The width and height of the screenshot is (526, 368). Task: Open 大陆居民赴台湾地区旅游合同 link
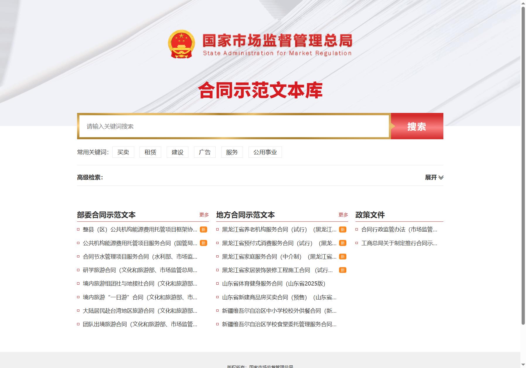(x=140, y=311)
